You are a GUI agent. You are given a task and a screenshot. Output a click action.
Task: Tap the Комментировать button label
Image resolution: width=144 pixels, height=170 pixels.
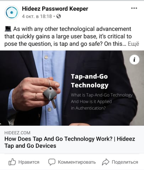click(x=77, y=162)
